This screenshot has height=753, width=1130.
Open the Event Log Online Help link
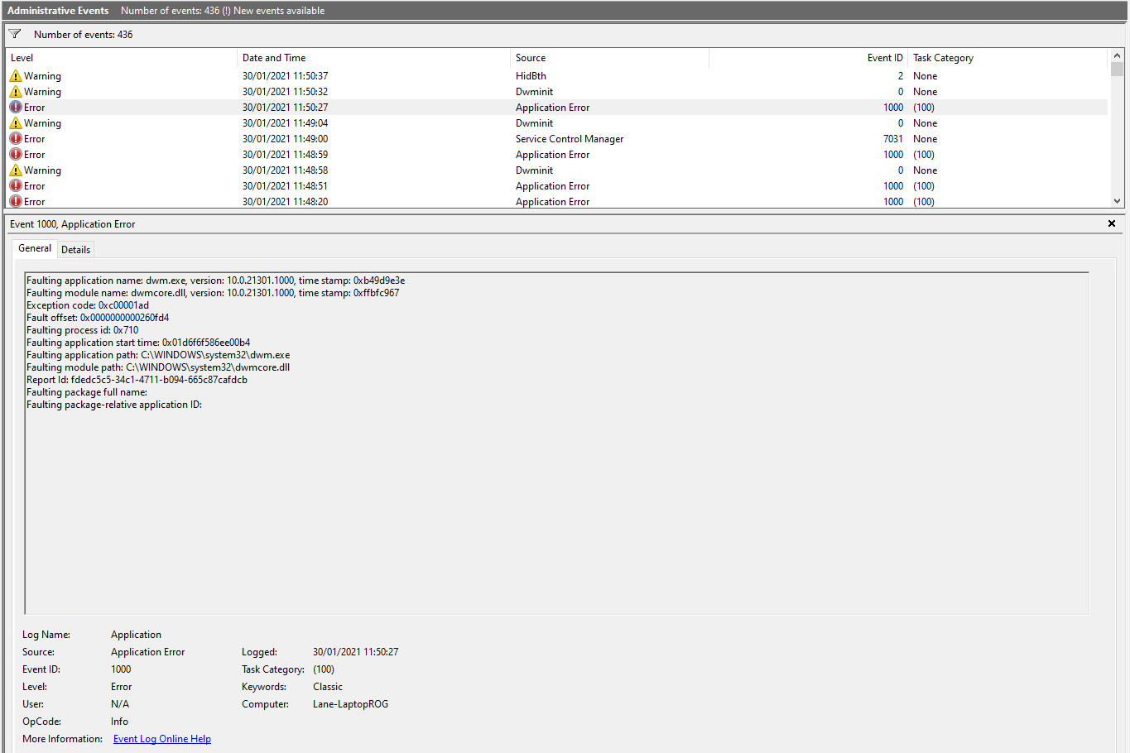pyautogui.click(x=161, y=738)
